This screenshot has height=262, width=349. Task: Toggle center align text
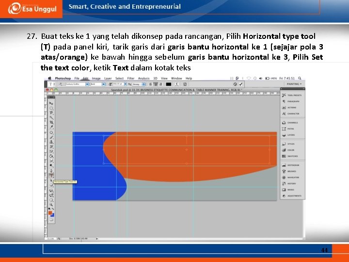[x=156, y=84]
